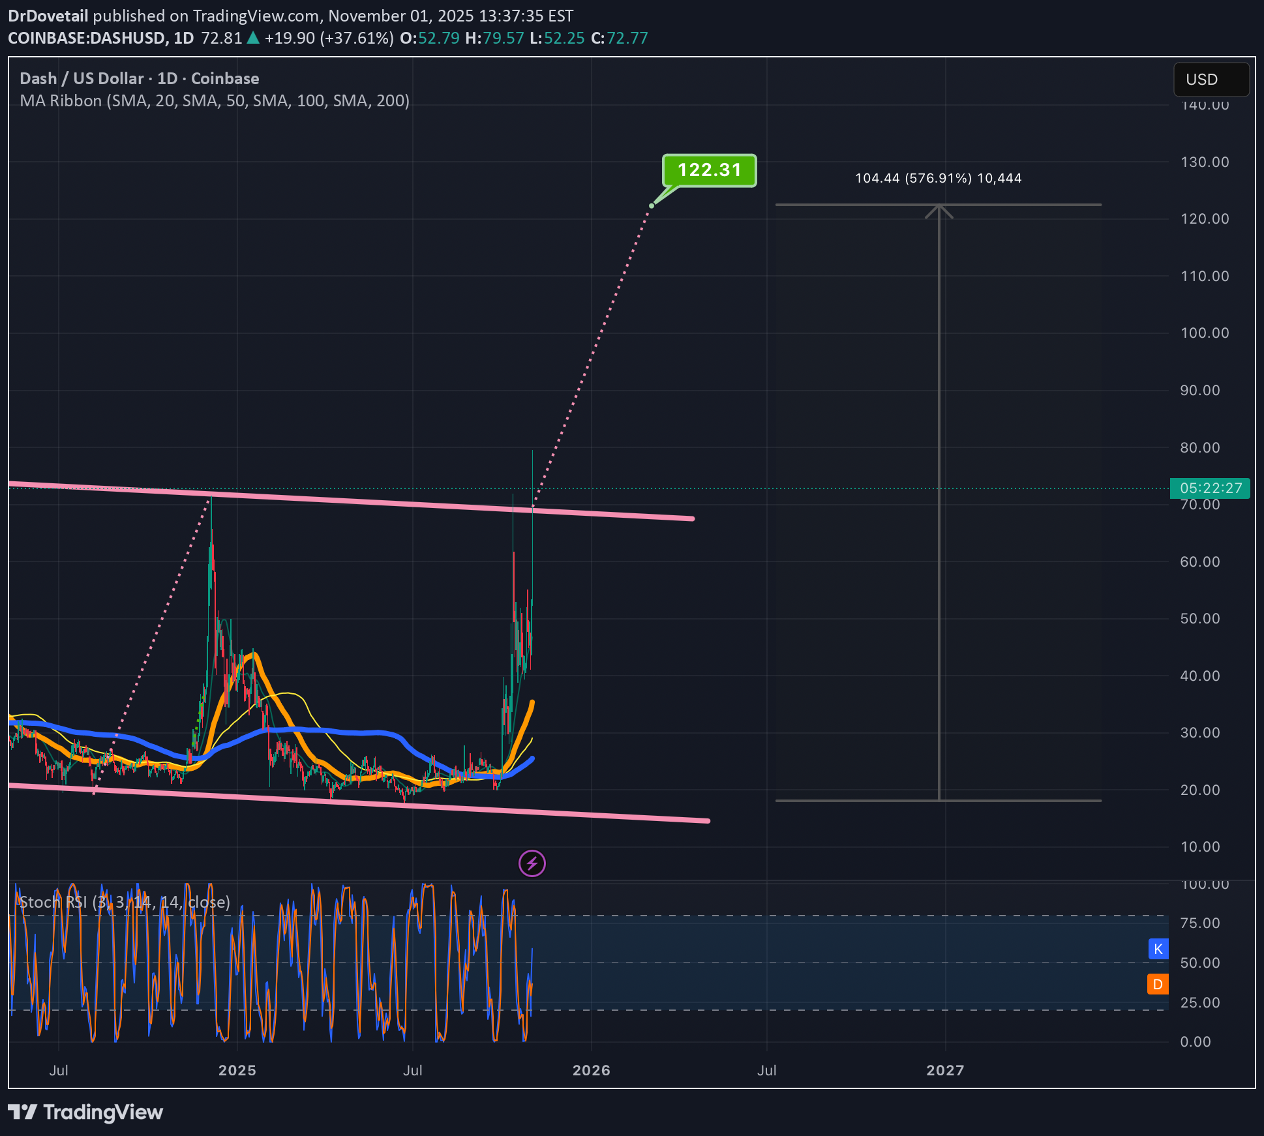Select the blue K plot badge for Stoch RSI
1264x1136 pixels.
pyautogui.click(x=1158, y=949)
